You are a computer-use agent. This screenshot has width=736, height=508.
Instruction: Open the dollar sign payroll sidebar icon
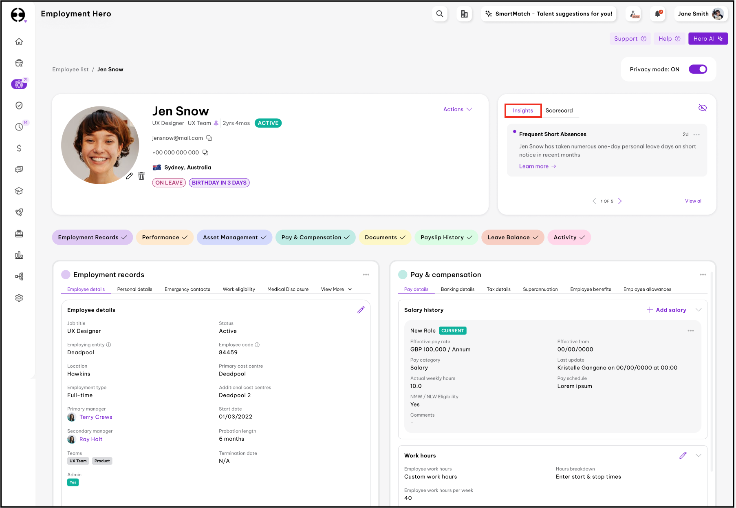tap(19, 148)
